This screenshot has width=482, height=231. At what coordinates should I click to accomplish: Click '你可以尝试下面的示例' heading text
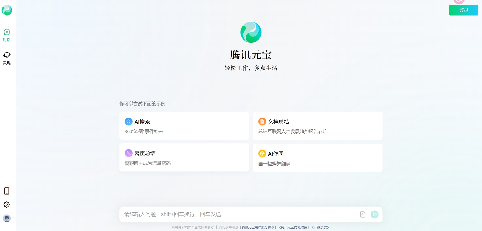pos(143,104)
